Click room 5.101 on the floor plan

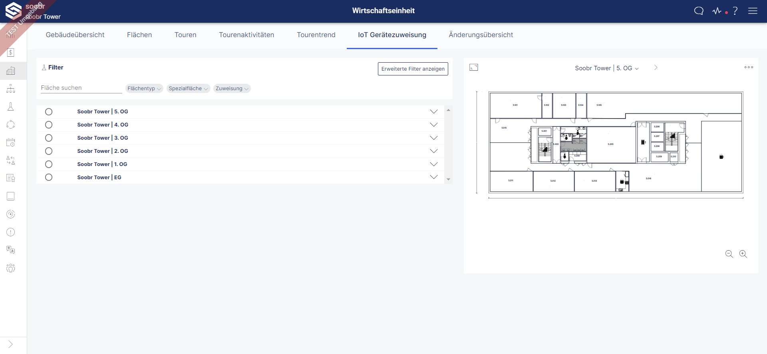515,105
